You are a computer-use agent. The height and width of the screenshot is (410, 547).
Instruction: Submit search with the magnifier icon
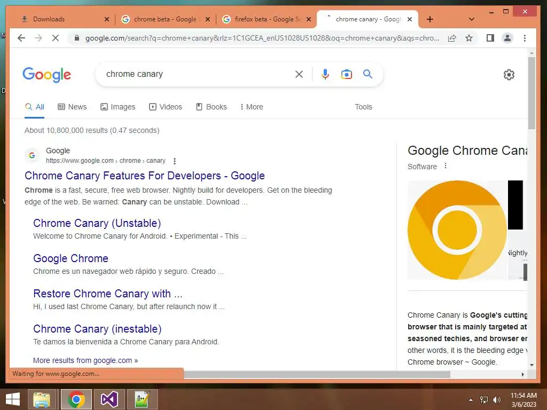(368, 74)
